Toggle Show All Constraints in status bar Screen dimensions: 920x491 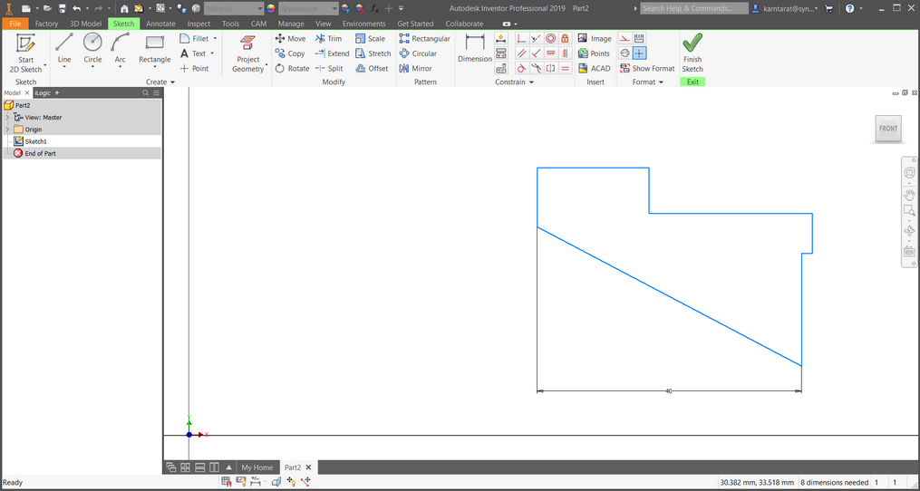coord(241,482)
